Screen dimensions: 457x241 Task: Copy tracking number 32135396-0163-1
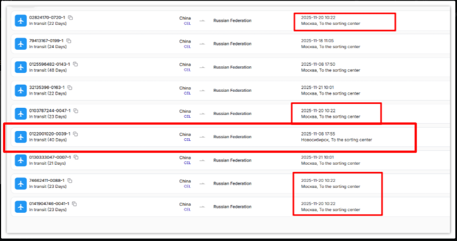(70, 87)
